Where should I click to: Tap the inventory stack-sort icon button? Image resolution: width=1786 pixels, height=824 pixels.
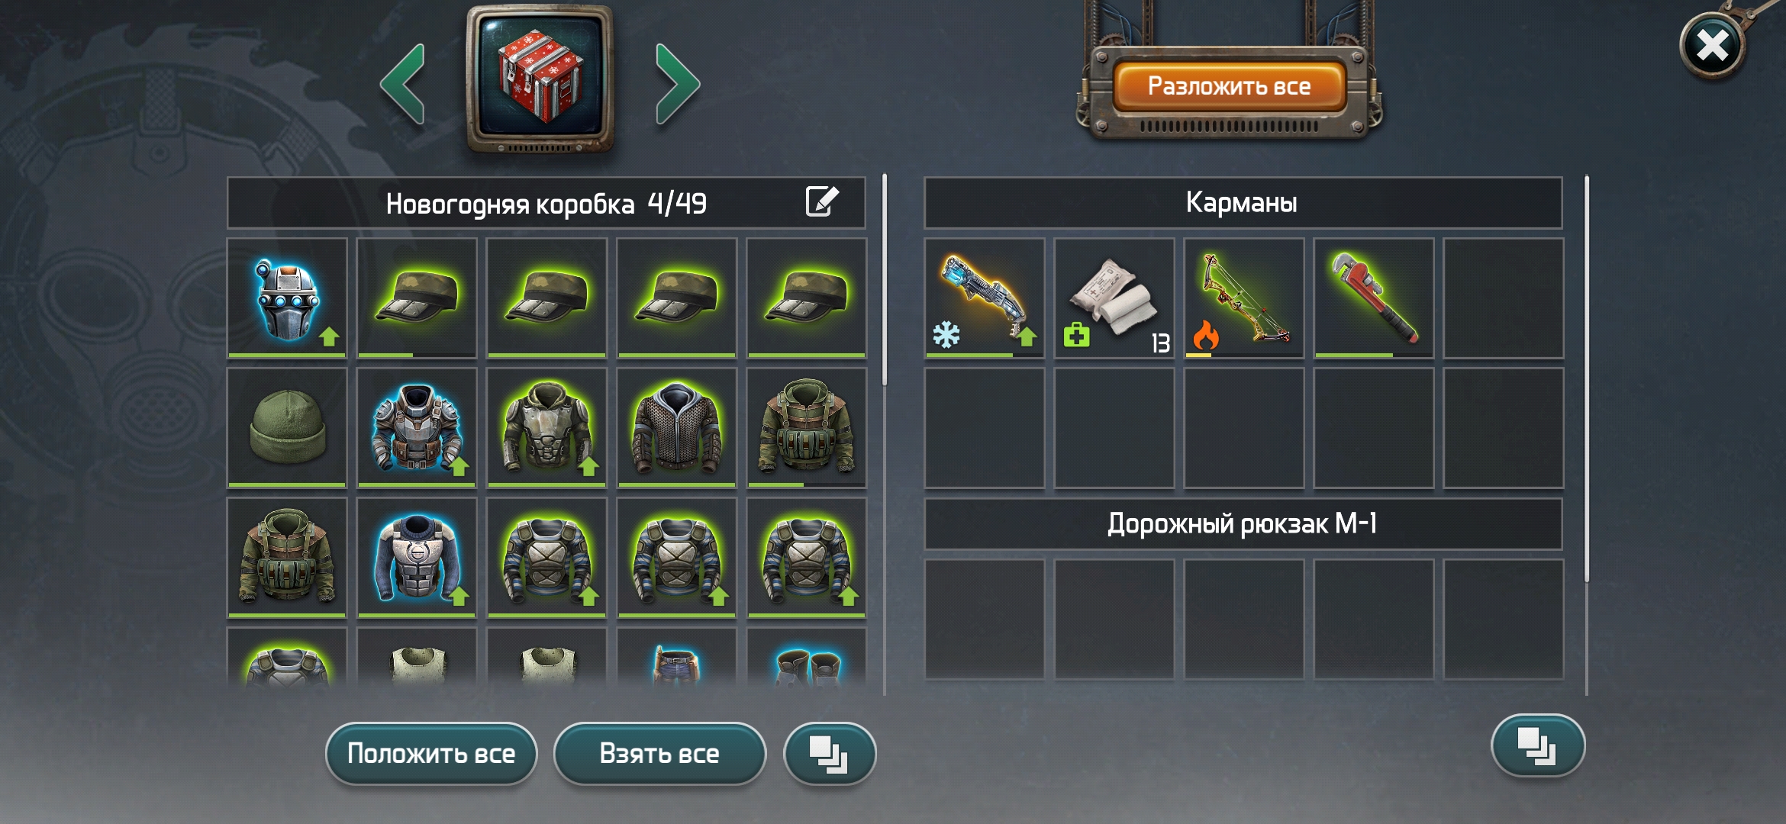point(1538,745)
